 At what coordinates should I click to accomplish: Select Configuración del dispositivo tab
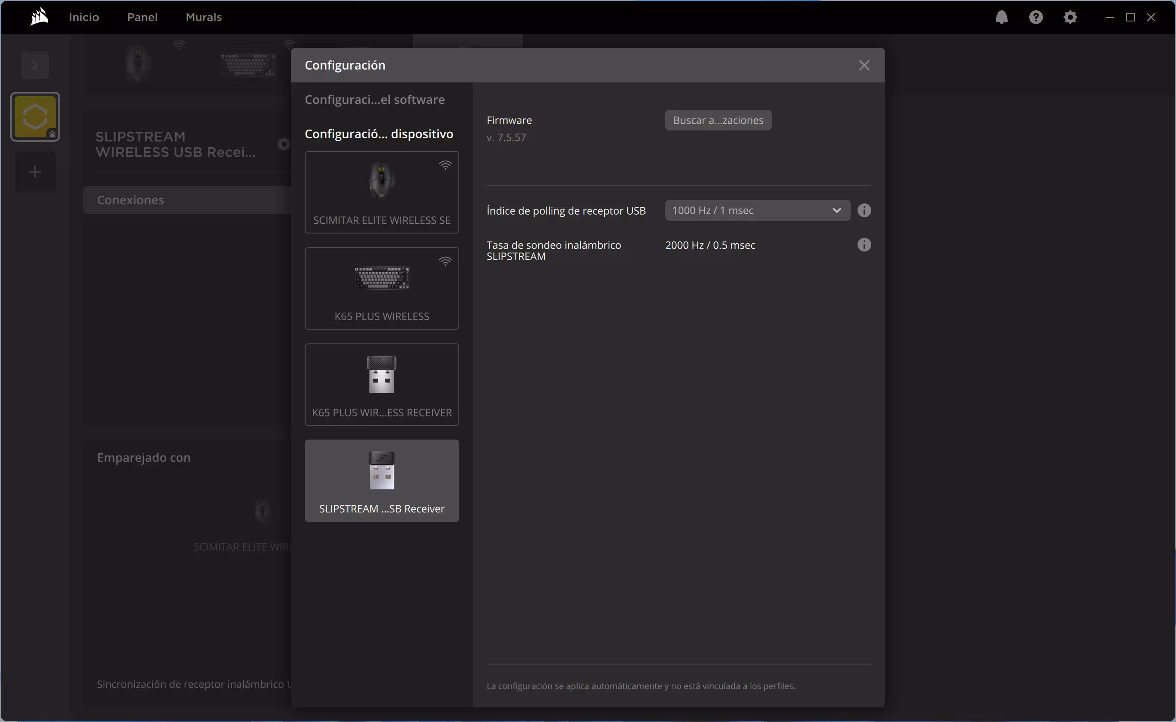click(x=379, y=133)
